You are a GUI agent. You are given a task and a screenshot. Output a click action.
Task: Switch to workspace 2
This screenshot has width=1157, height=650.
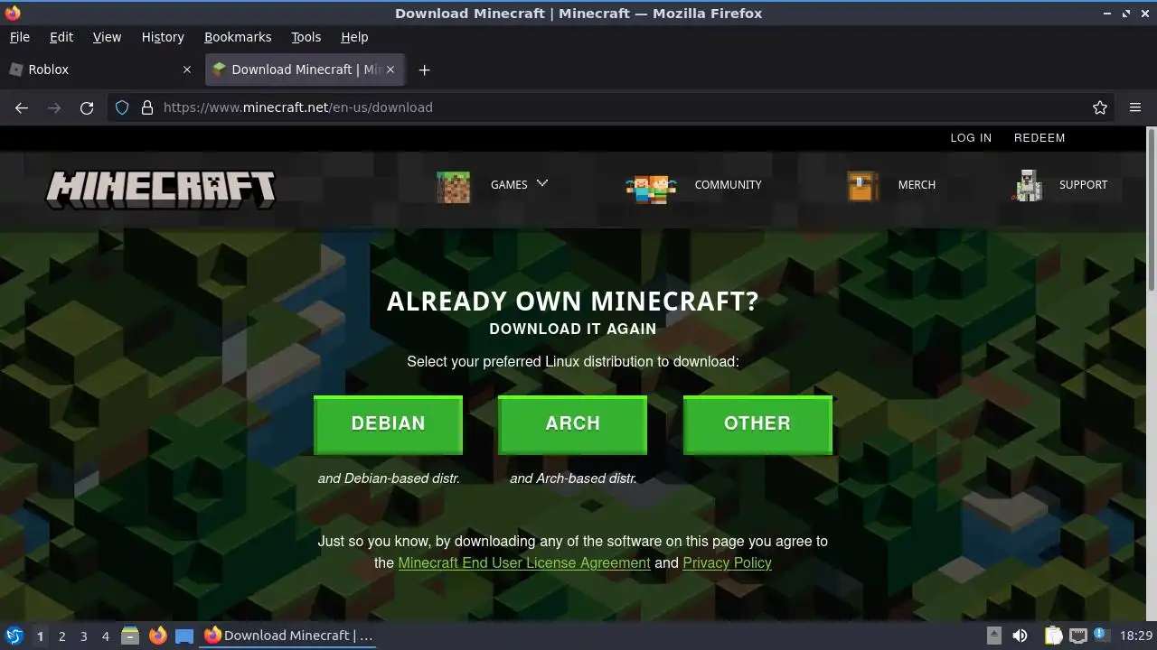coord(61,636)
